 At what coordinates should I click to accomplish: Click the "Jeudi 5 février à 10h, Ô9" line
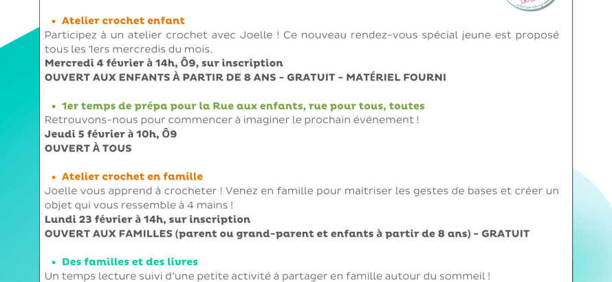[111, 134]
